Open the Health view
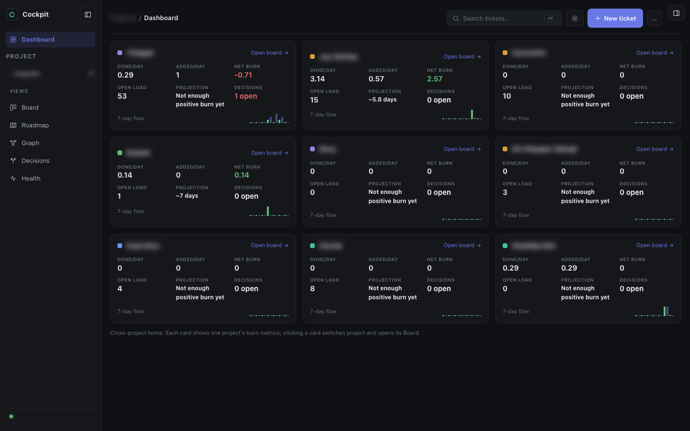 50,179
